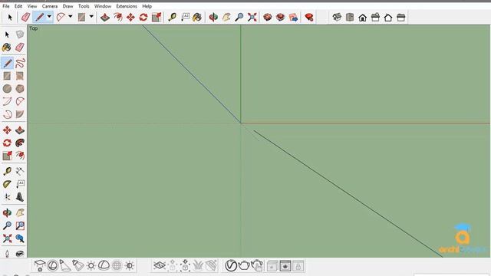Select Rotated Rectangle in left toolbar
Screen dimensions: 491x276
click(20, 76)
